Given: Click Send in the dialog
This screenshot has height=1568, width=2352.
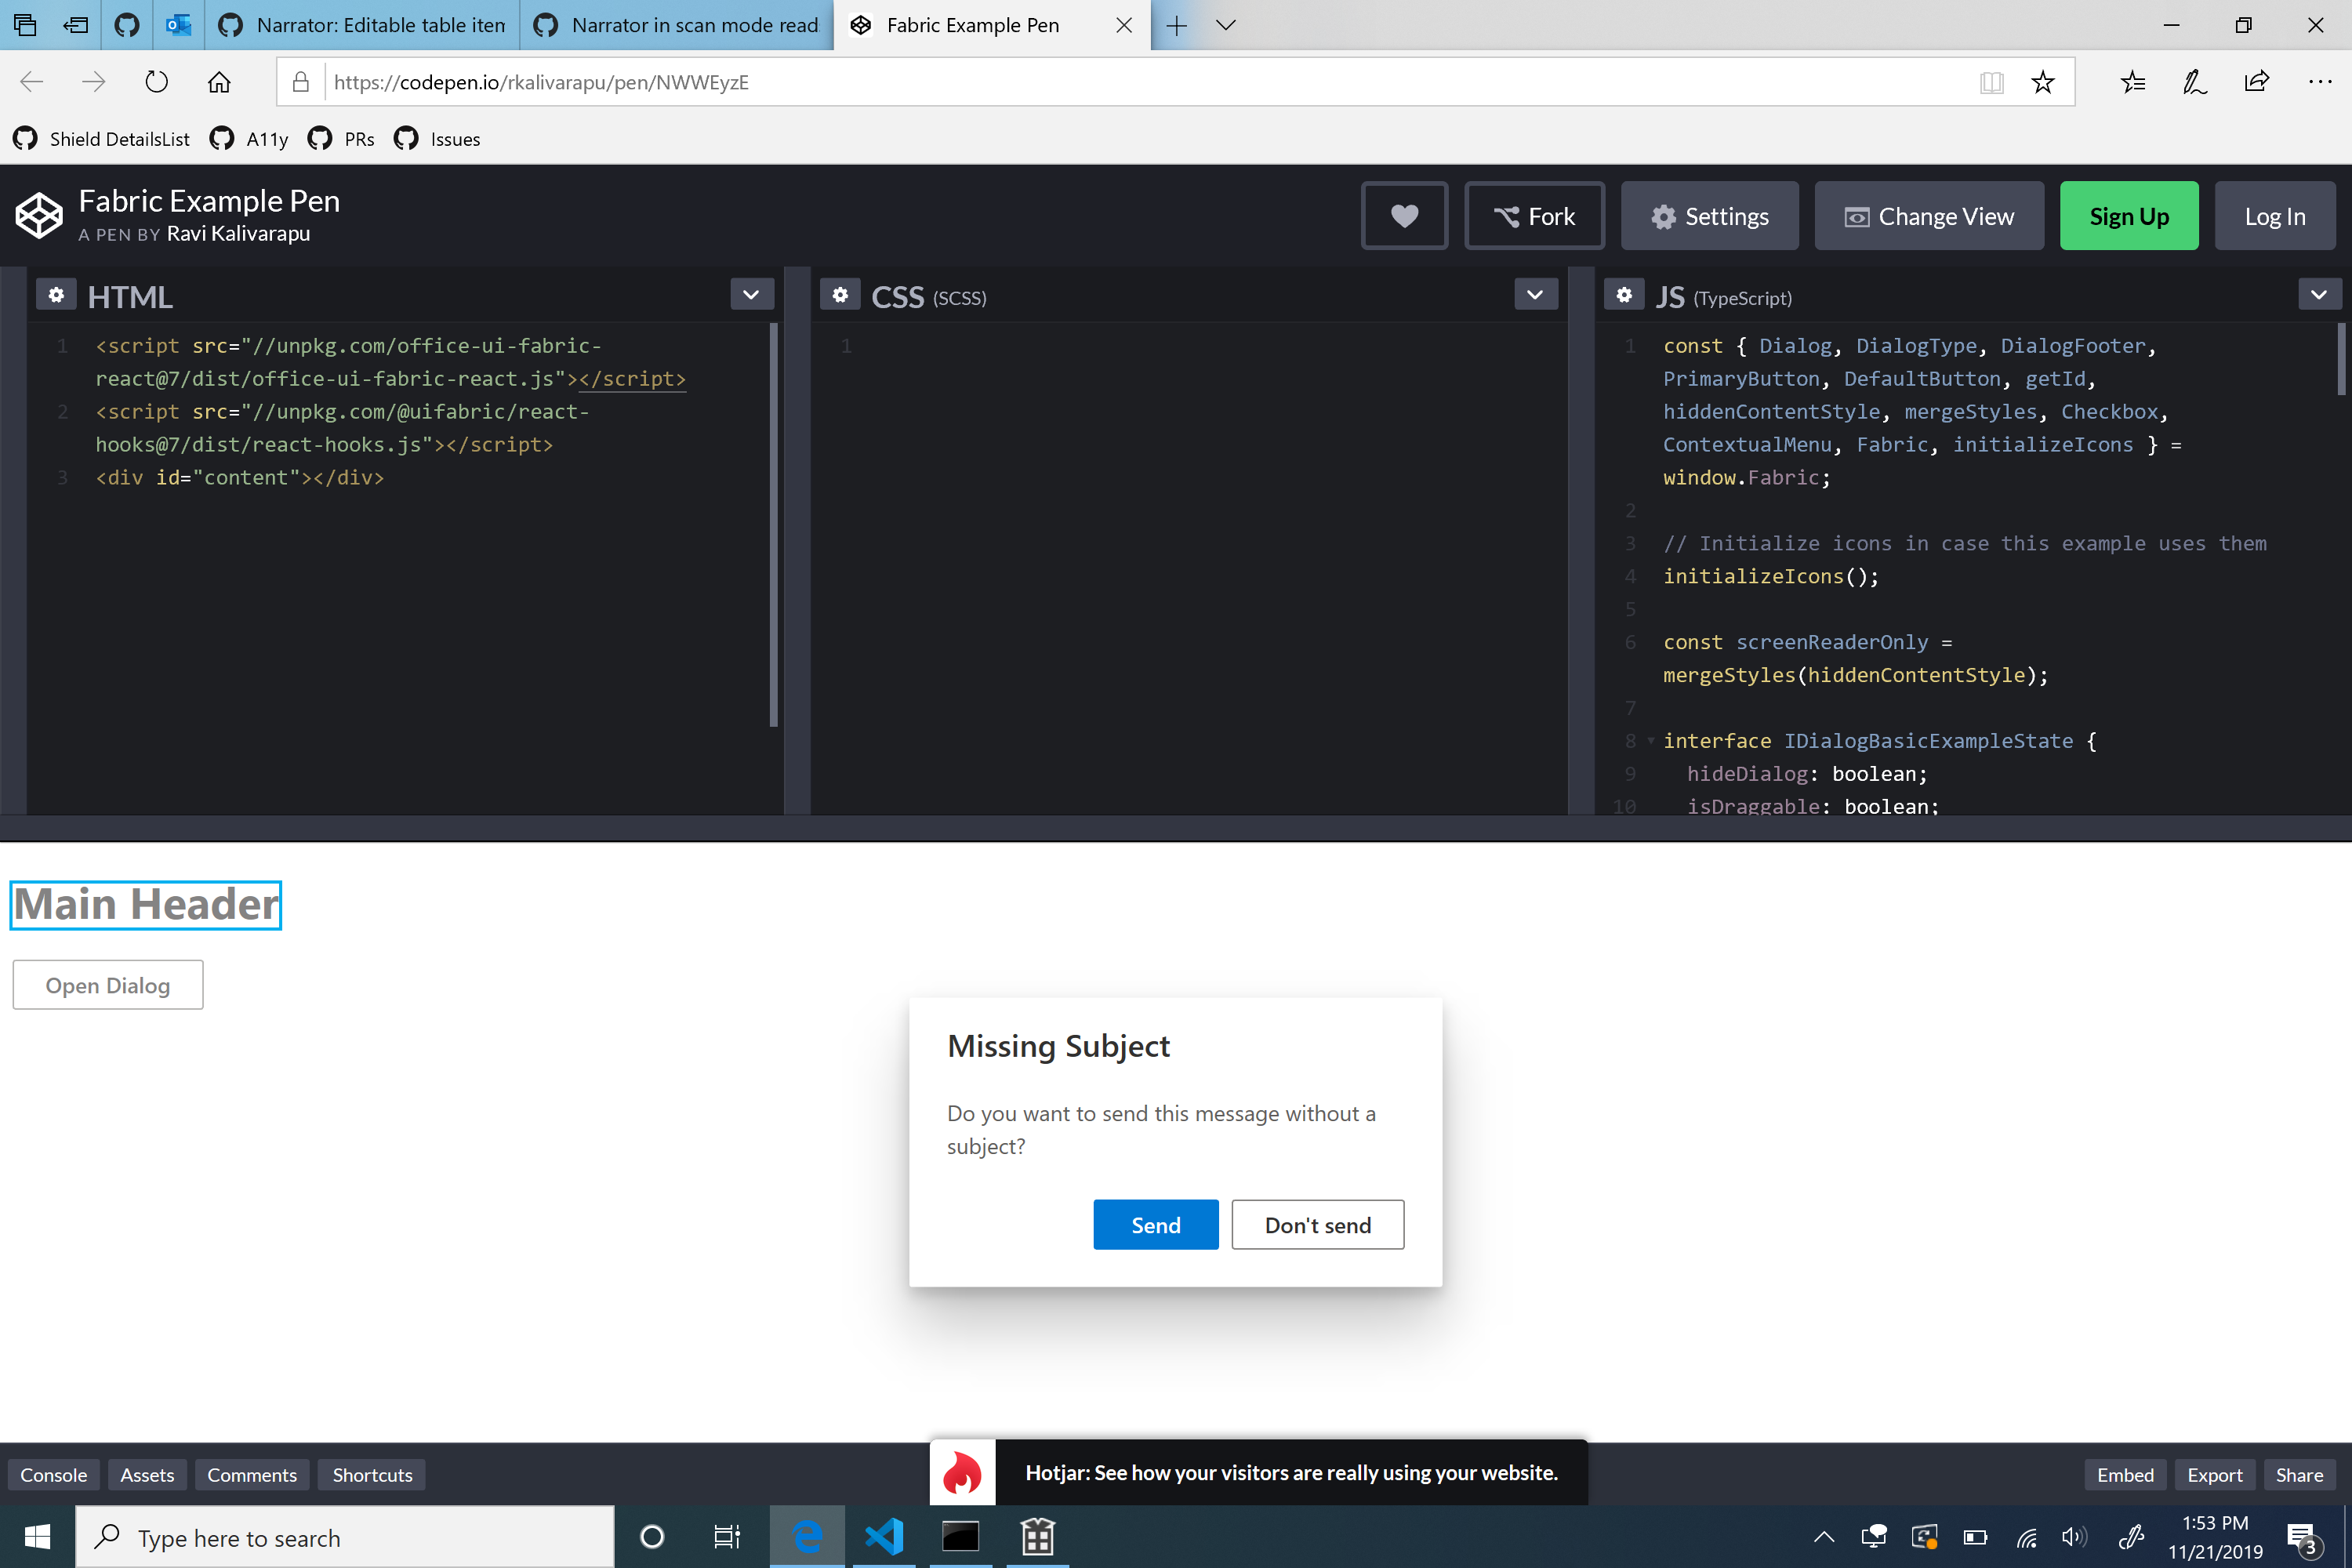Looking at the screenshot, I should tap(1156, 1225).
